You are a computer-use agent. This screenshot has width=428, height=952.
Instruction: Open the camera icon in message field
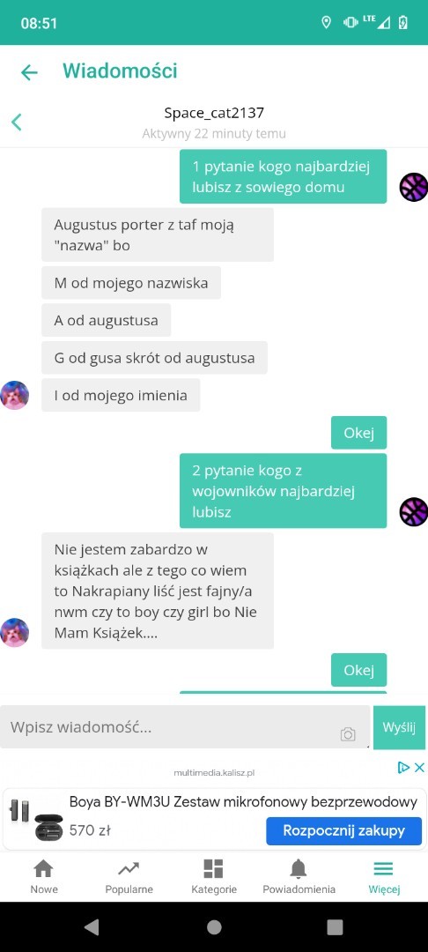pyautogui.click(x=348, y=734)
